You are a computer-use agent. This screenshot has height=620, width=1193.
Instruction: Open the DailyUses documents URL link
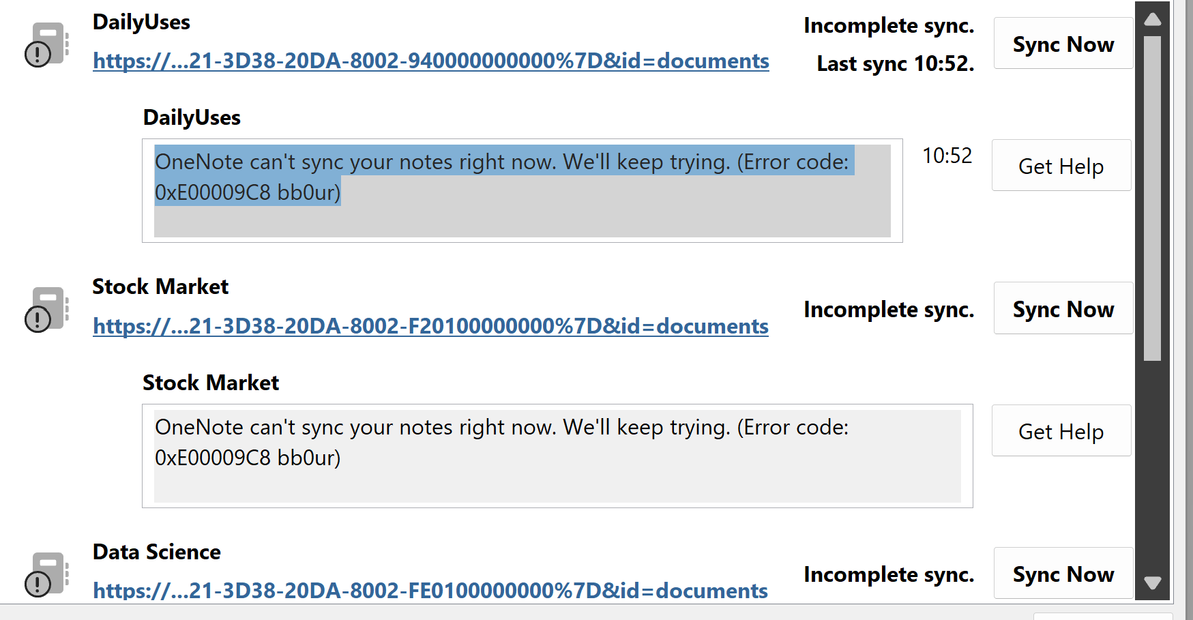point(431,61)
